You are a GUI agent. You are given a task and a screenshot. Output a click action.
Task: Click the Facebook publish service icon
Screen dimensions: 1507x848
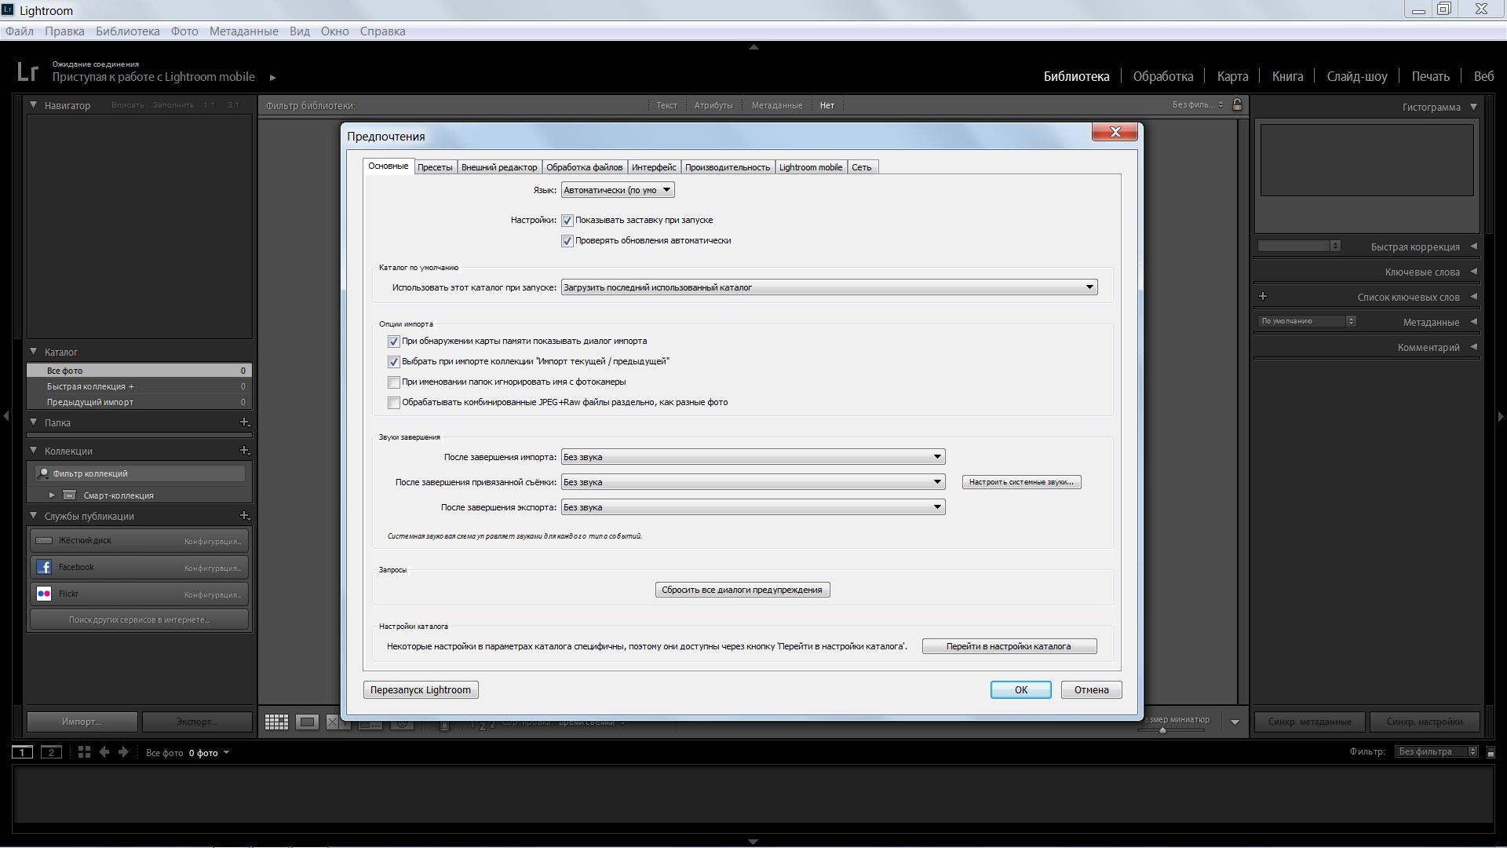[44, 567]
